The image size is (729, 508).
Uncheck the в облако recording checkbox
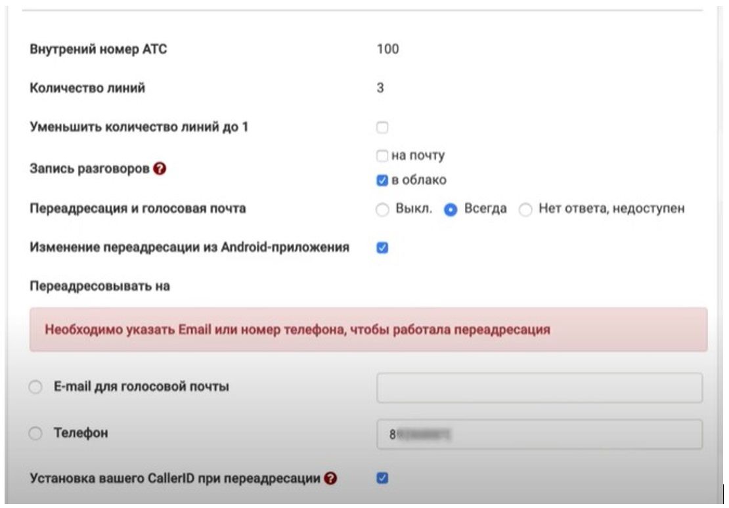(383, 180)
